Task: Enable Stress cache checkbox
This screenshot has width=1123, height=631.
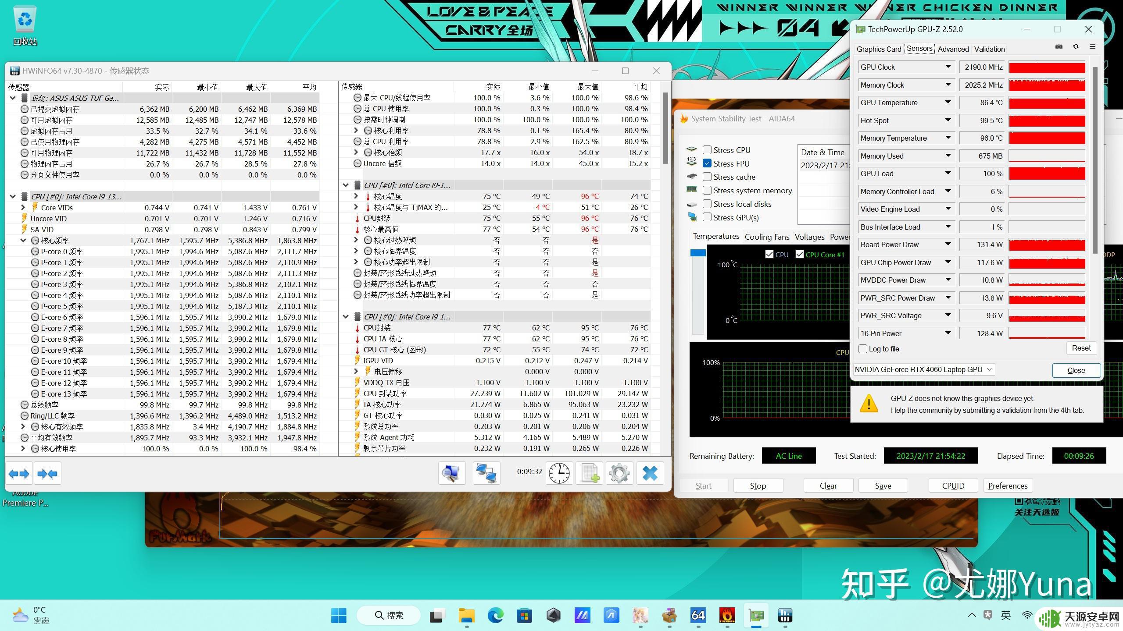Action: tap(707, 177)
